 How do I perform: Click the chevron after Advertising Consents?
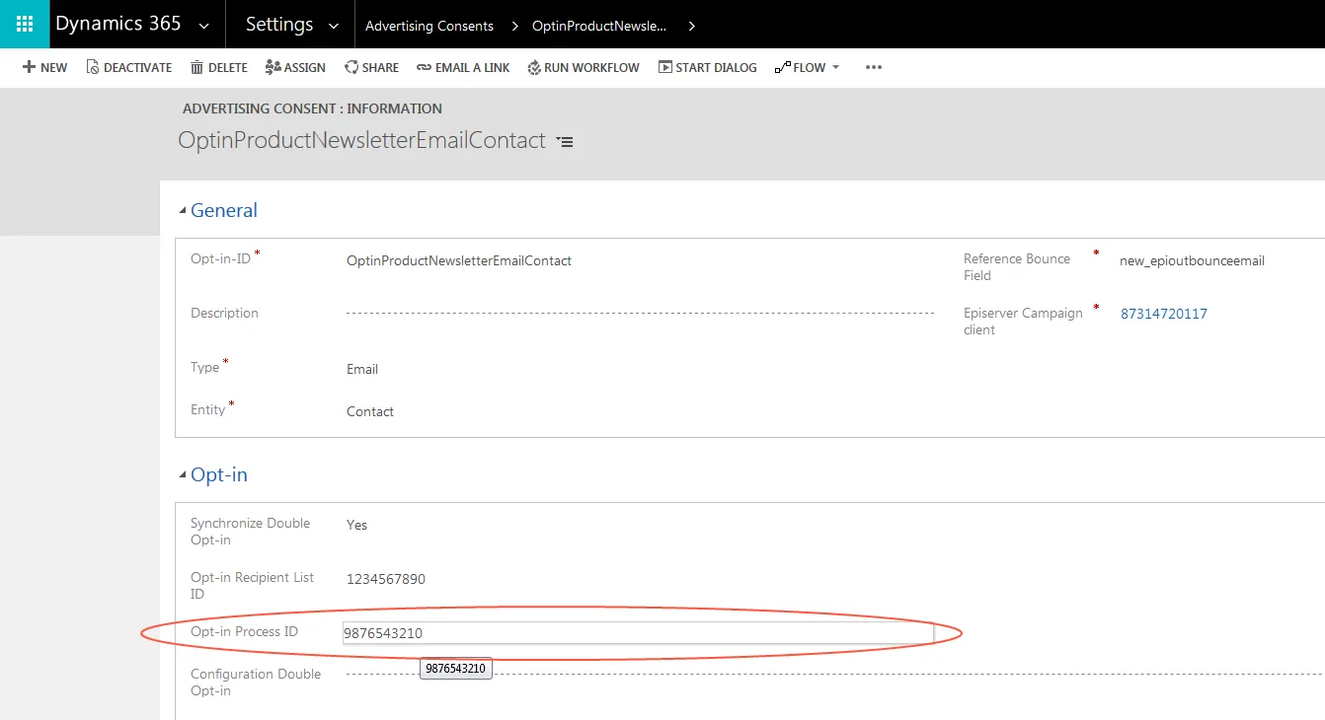tap(515, 26)
